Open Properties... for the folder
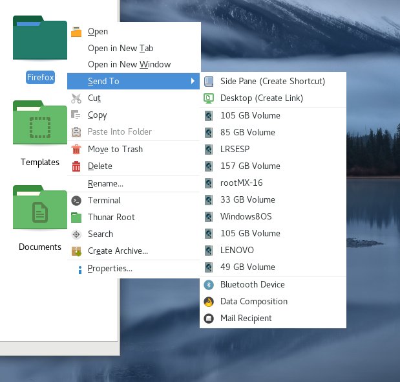 pos(110,269)
